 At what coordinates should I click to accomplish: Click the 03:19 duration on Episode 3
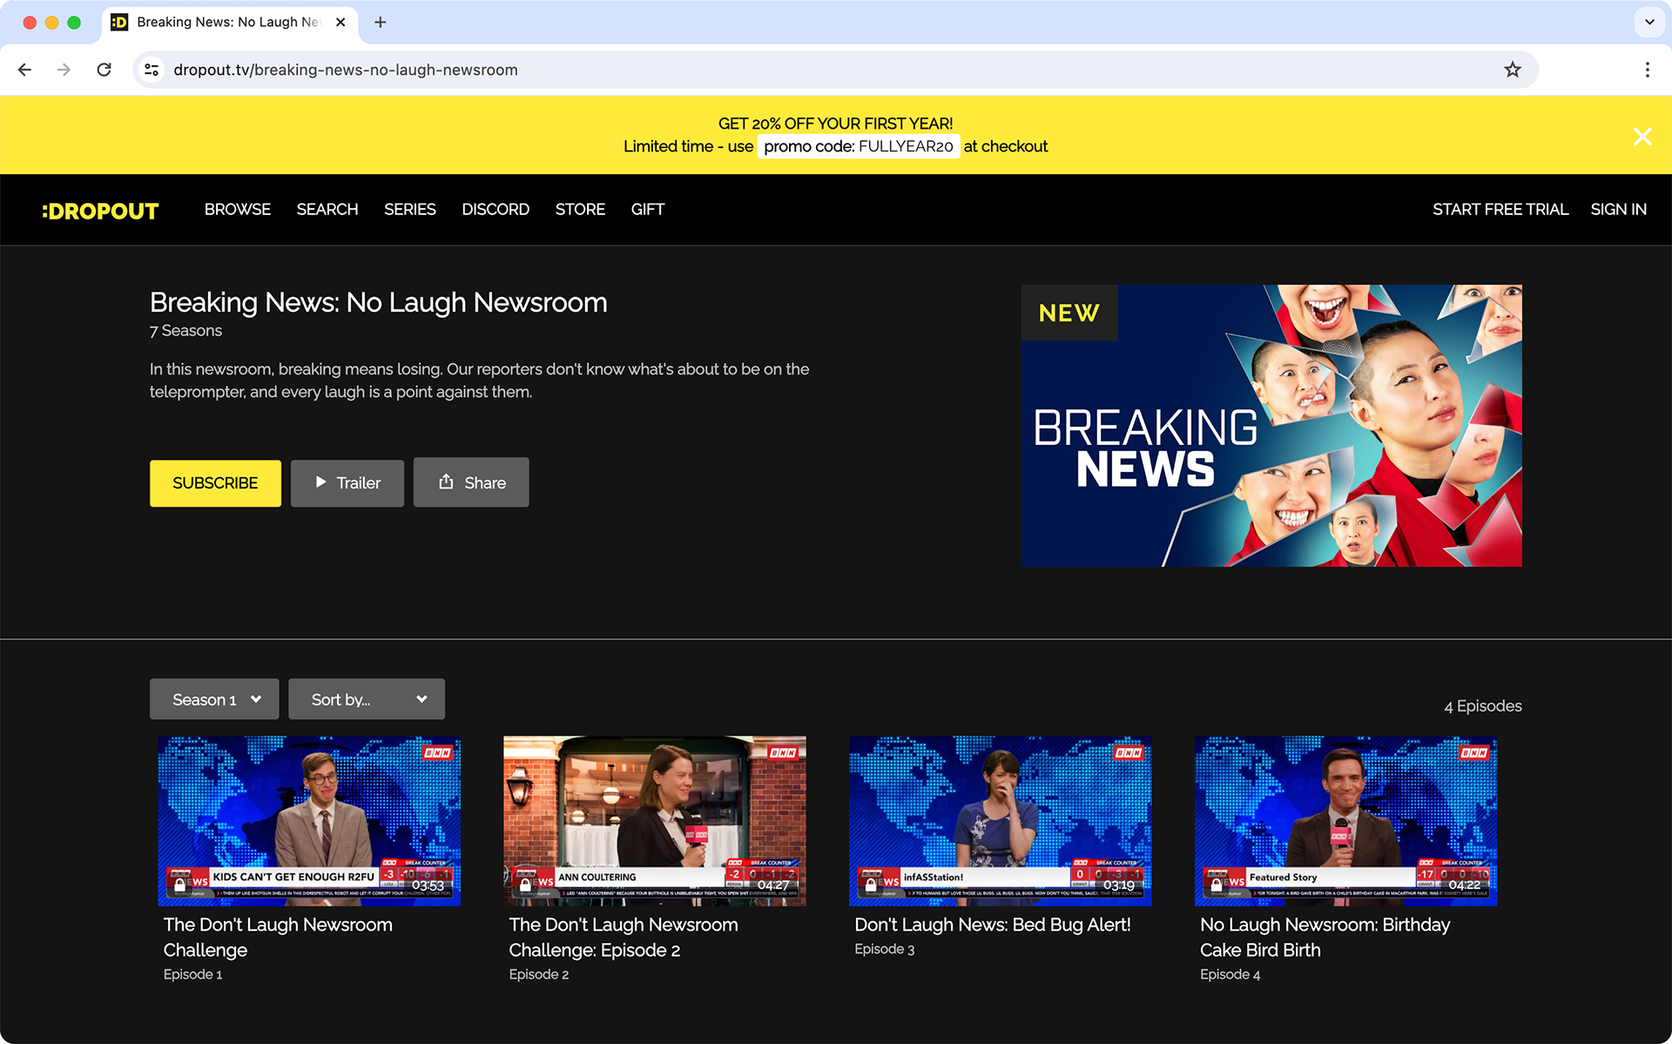(x=1119, y=886)
